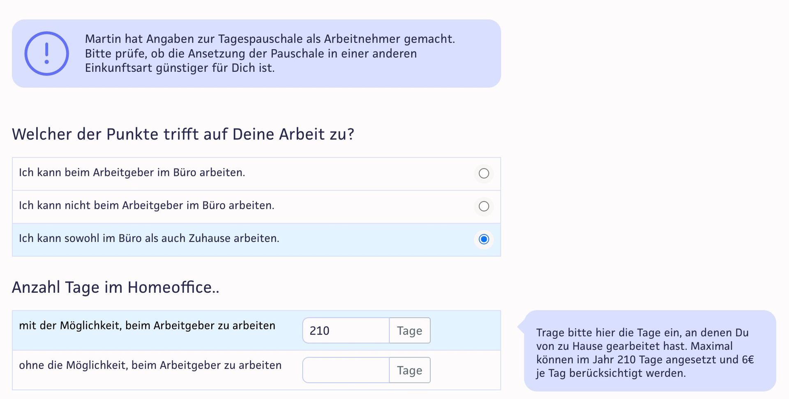Click the 'Trage bitte hier die Tage ein' hint bubble
Image resolution: width=789 pixels, height=399 pixels.
[650, 351]
